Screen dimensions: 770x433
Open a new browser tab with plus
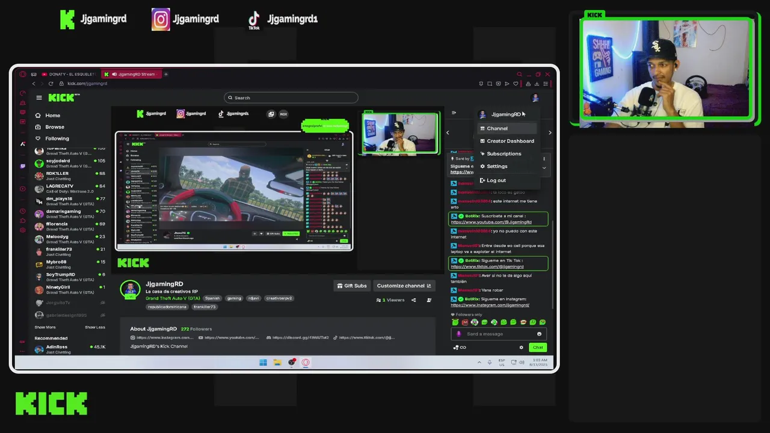(165, 74)
